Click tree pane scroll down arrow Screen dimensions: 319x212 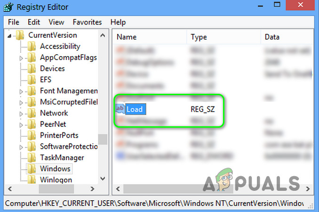103,179
